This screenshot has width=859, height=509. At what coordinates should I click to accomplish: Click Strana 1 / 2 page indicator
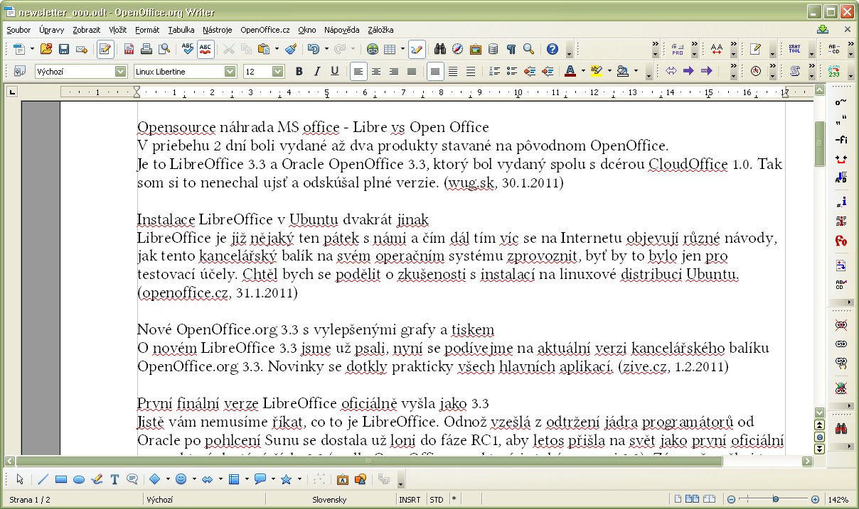pos(30,500)
